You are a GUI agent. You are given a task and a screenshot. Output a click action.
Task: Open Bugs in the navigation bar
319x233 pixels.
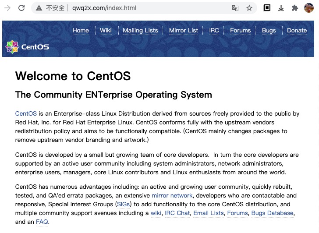coord(269,31)
